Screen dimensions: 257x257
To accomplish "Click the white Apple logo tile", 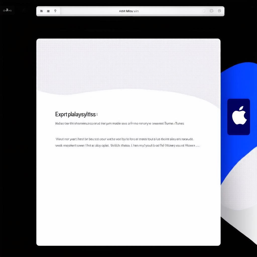I will click(x=239, y=117).
